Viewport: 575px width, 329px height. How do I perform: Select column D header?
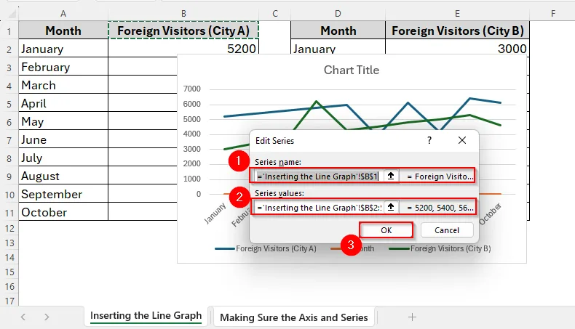[338, 14]
